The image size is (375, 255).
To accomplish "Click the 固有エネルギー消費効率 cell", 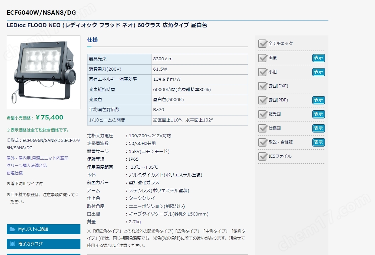I will click(x=119, y=80).
